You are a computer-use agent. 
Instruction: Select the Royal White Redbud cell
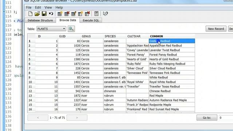(172, 82)
